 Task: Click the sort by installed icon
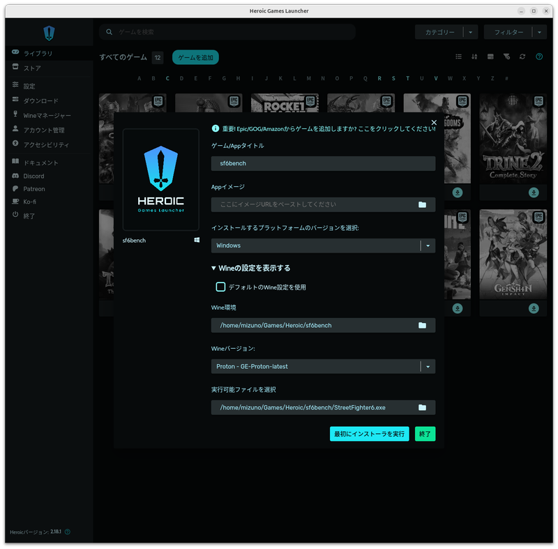(490, 57)
